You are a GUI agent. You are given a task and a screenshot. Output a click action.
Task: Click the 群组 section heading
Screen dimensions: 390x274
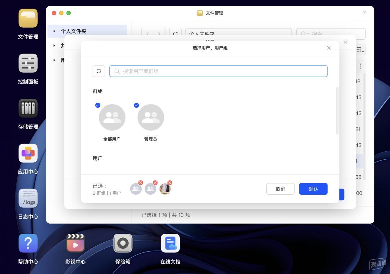pyautogui.click(x=98, y=91)
